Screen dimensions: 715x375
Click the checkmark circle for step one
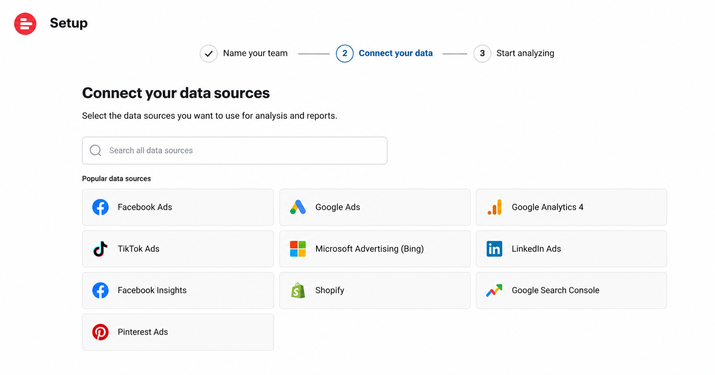pos(209,54)
